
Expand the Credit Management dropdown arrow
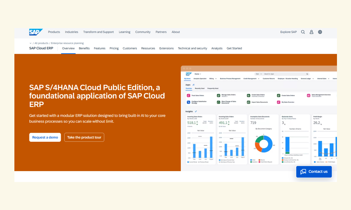[x=259, y=79]
